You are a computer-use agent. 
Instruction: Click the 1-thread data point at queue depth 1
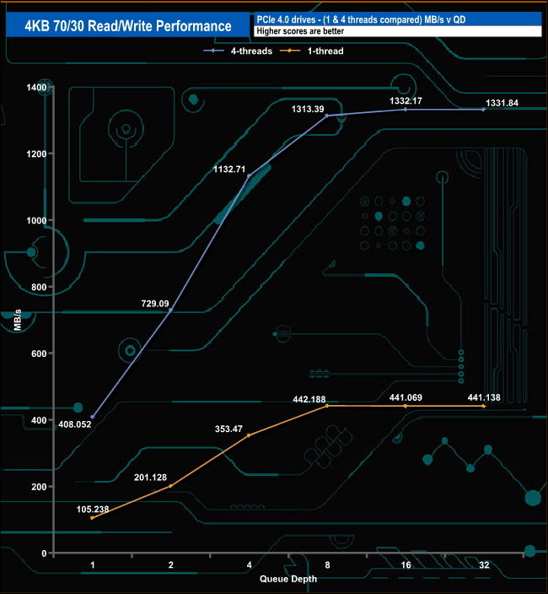93,518
